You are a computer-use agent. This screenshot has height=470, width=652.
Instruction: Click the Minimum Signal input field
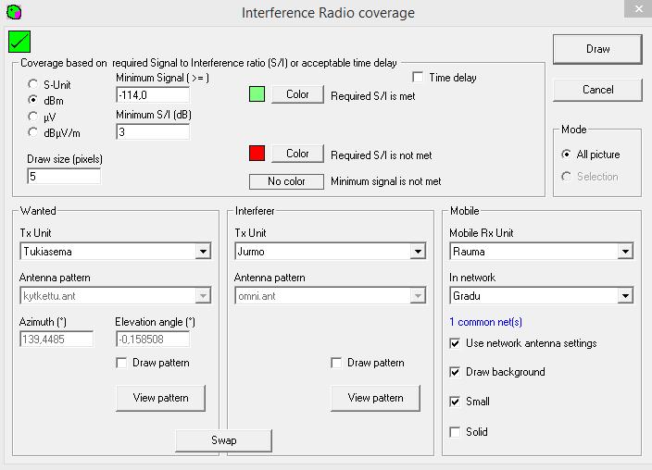coord(153,95)
